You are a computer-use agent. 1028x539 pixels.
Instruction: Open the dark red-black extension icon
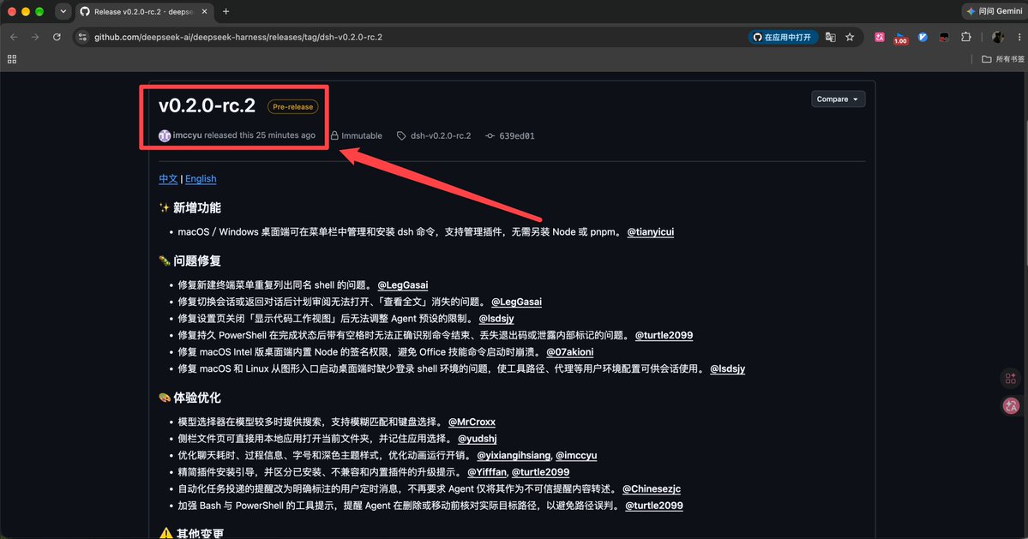944,38
